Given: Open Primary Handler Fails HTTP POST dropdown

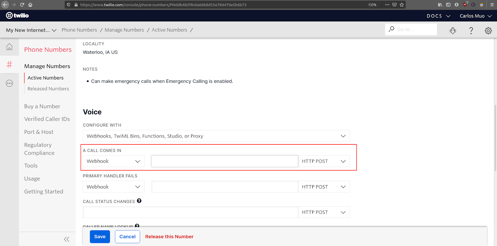Looking at the screenshot, I should (324, 187).
